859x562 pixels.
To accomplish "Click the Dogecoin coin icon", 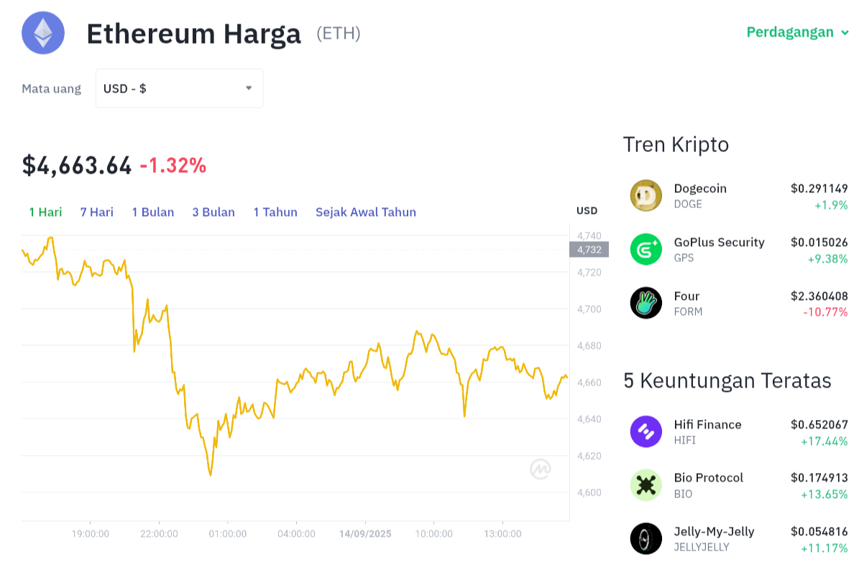I will pos(646,195).
